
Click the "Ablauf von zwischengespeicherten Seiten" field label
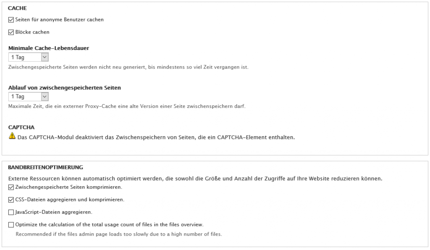pos(65,87)
